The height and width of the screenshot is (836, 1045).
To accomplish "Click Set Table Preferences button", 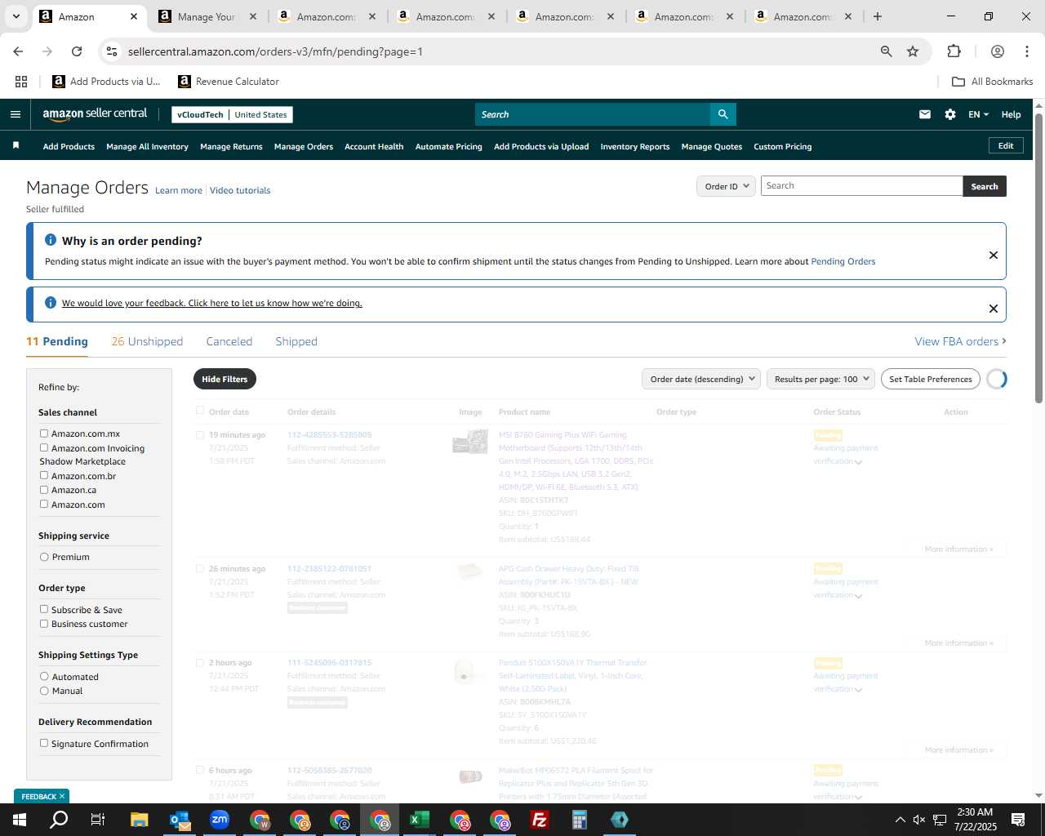I will [931, 379].
